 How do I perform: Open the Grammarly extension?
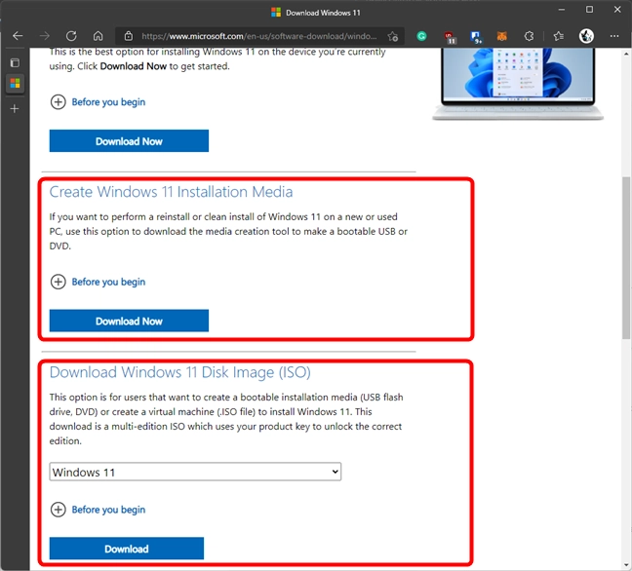pyautogui.click(x=421, y=36)
